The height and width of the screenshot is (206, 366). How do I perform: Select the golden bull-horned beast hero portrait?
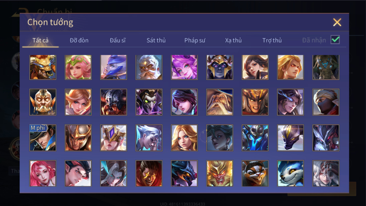pyautogui.click(x=43, y=67)
